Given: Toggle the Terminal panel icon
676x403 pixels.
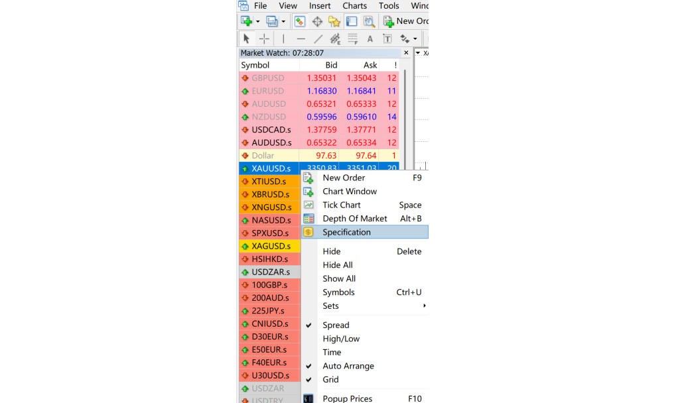Looking at the screenshot, I should (x=352, y=21).
